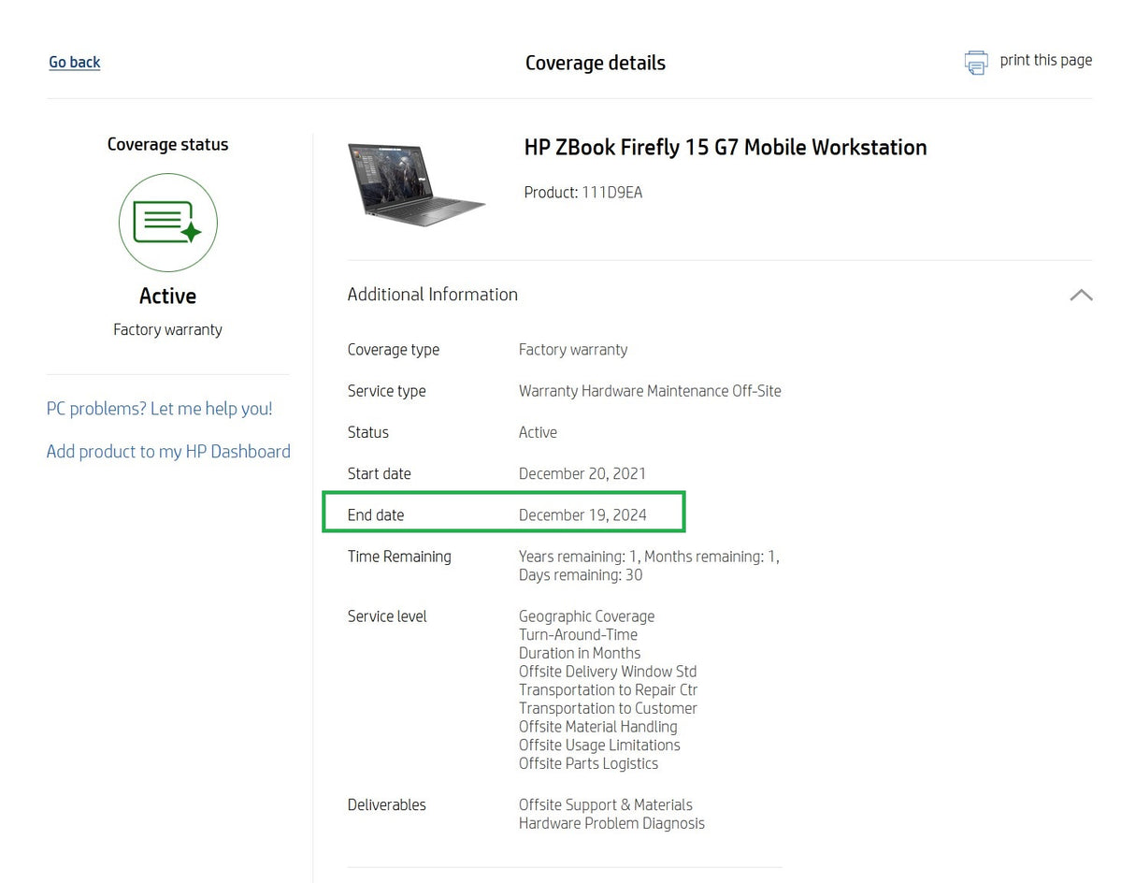Viewport: 1135px width, 883px height.
Task: Click the 'Additional Information' heading
Action: click(432, 294)
